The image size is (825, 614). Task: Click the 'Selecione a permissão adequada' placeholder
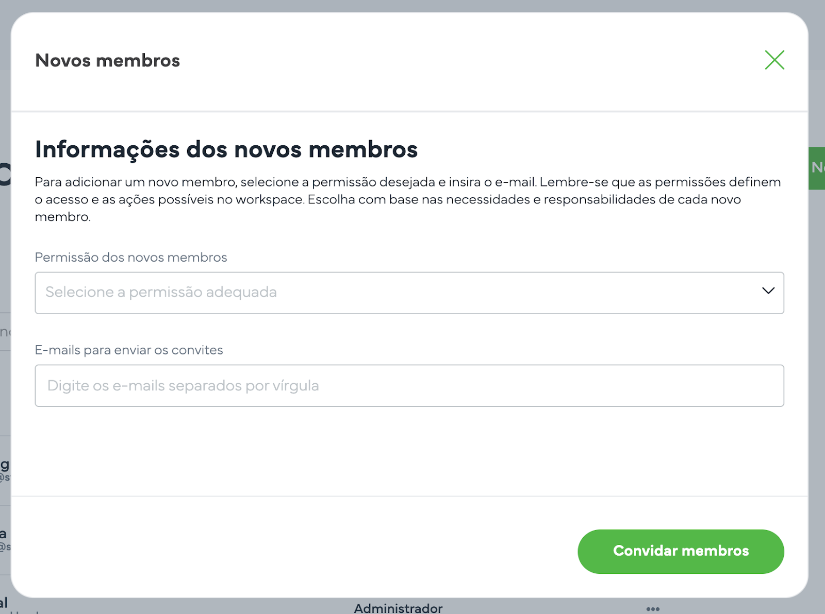(161, 292)
